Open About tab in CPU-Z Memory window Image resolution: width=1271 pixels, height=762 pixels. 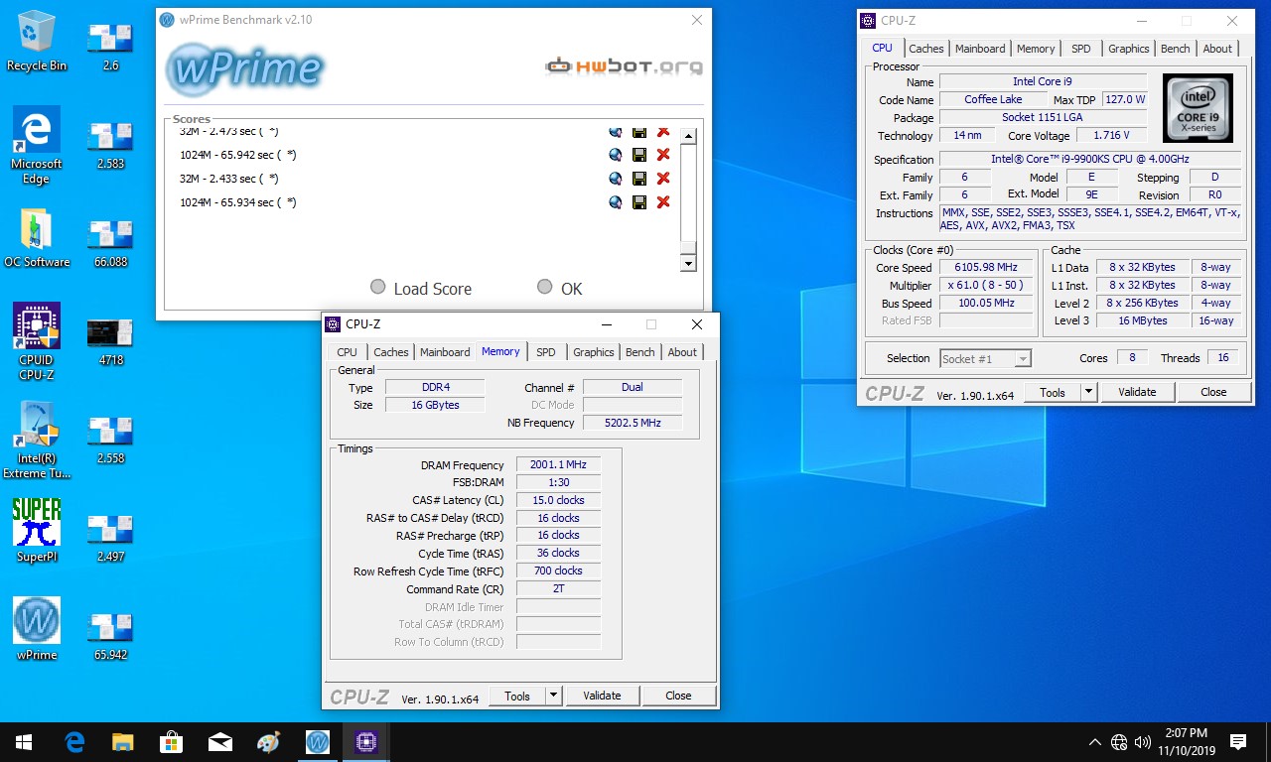[682, 352]
